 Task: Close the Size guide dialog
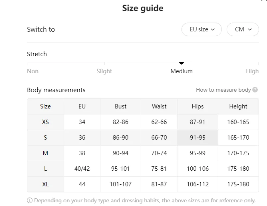[265, 1]
